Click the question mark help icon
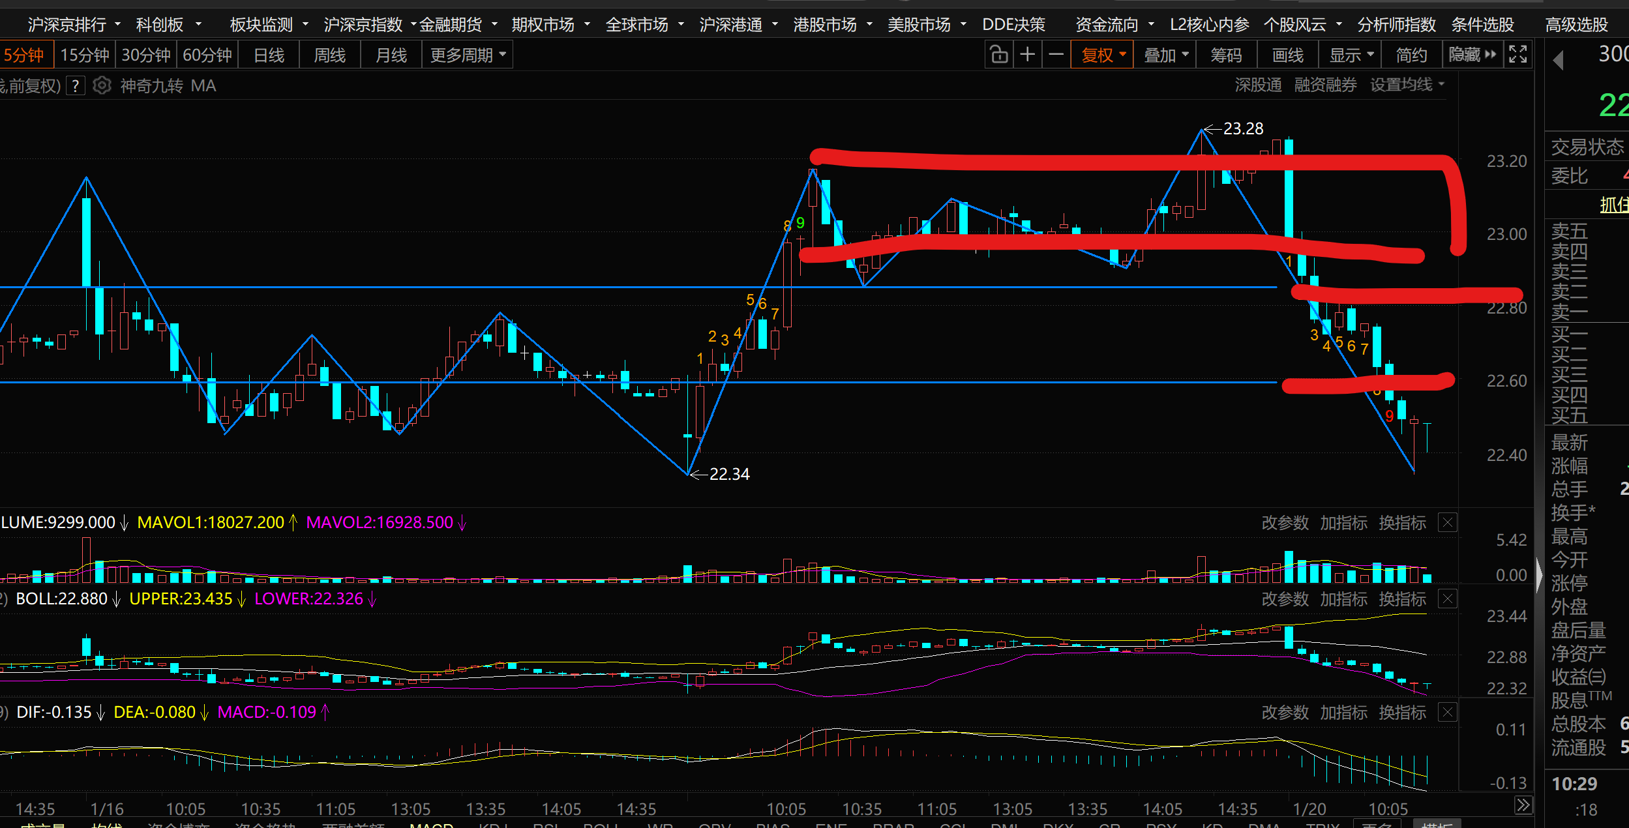The width and height of the screenshot is (1629, 828). pyautogui.click(x=76, y=85)
